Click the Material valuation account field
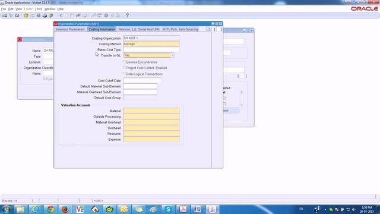The image size is (380, 214). tap(151, 111)
